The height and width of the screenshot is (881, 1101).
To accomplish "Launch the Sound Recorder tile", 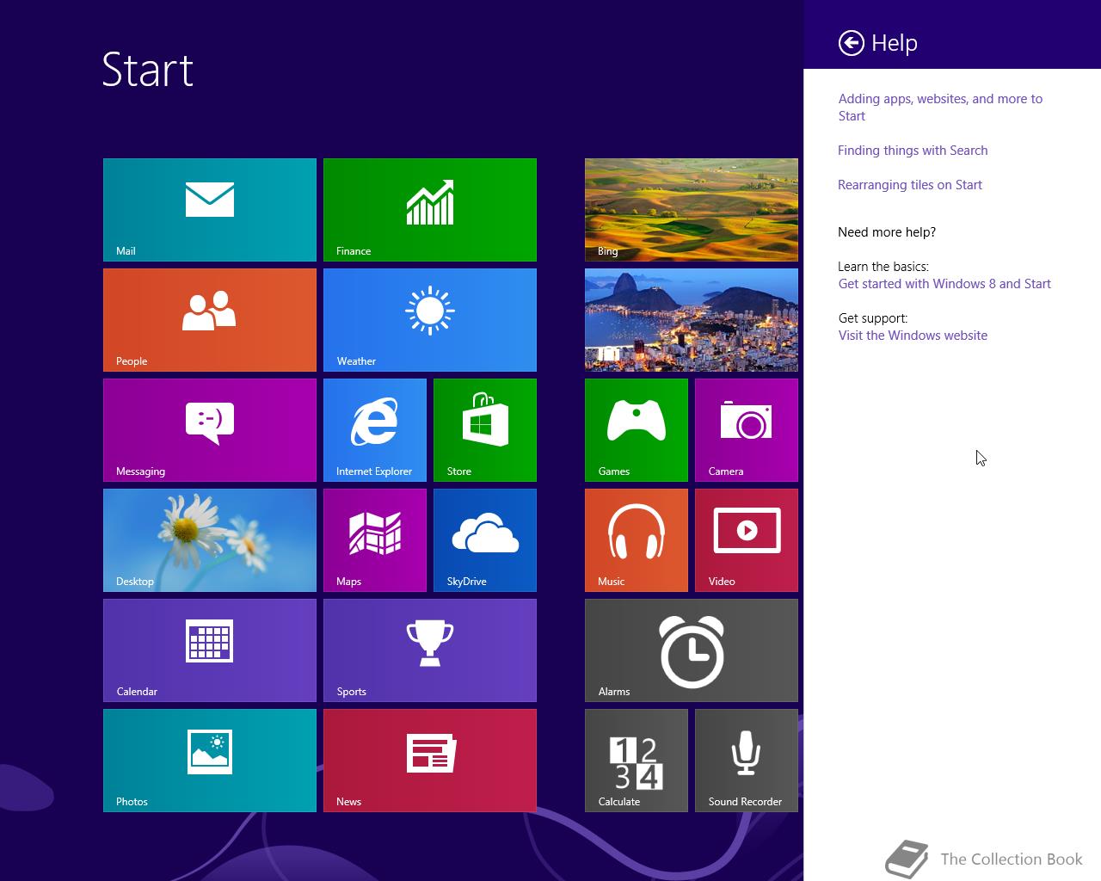I will [x=747, y=761].
